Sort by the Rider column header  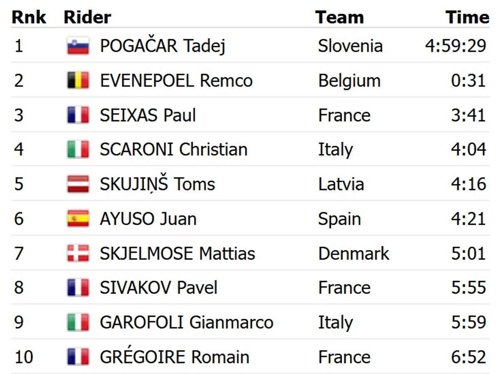tap(87, 17)
